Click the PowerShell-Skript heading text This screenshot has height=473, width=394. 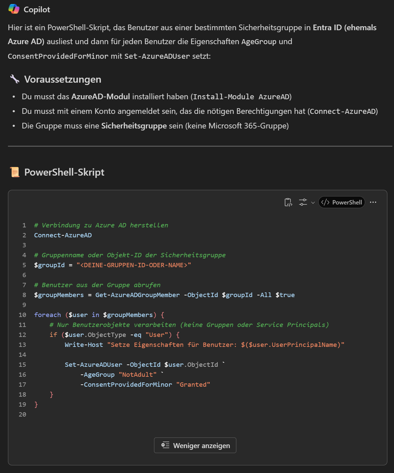click(x=64, y=172)
